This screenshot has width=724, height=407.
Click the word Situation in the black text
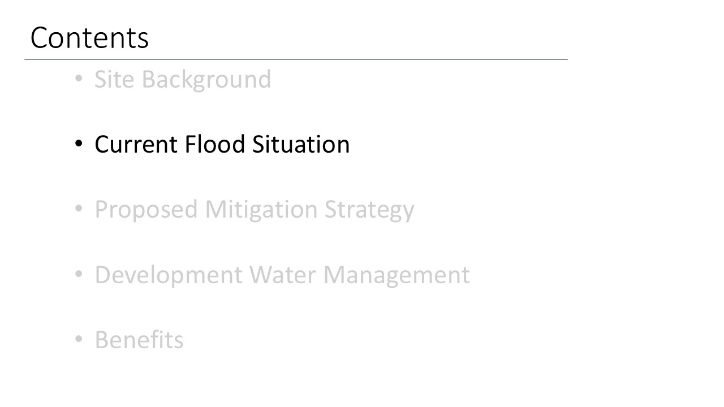(301, 144)
